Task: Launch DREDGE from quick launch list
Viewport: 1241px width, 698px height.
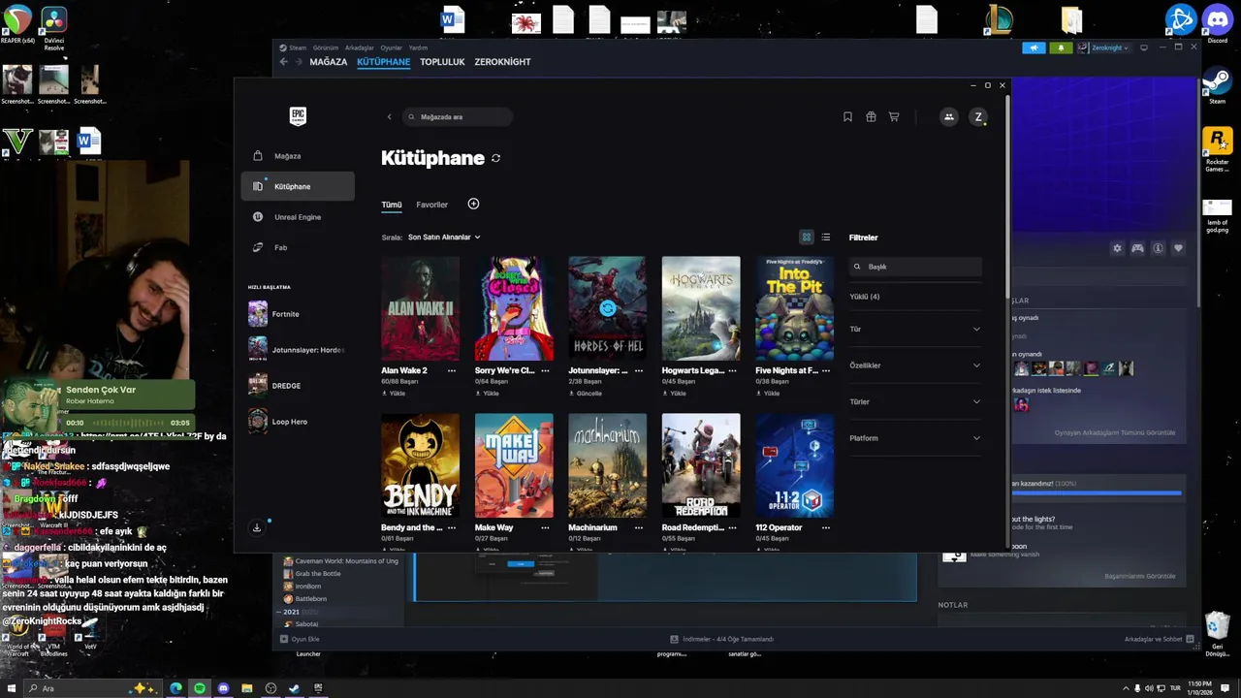Action: point(296,386)
